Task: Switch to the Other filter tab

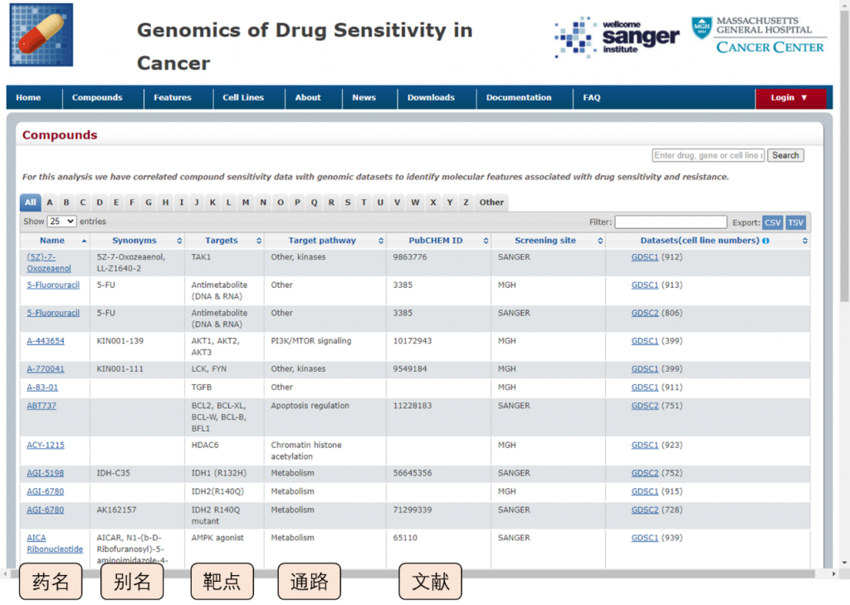Action: tap(491, 202)
